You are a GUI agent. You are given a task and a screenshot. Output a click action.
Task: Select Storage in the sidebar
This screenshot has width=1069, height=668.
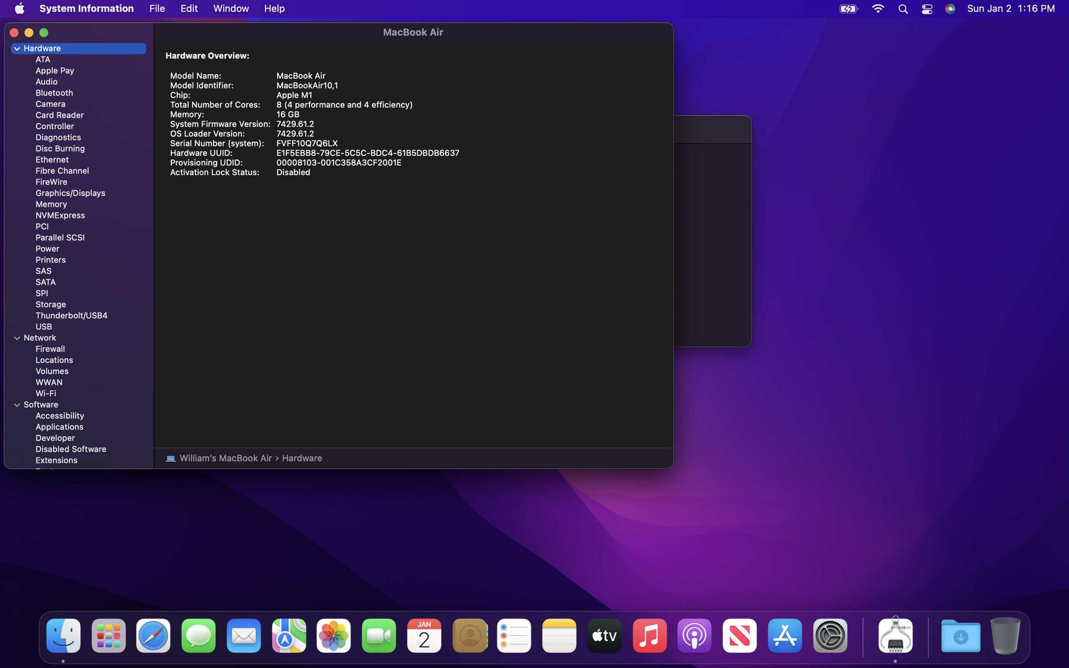[50, 304]
